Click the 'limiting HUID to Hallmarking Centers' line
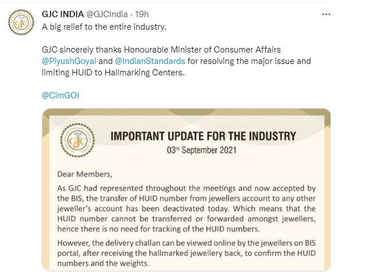The image size is (369, 276). pos(113,73)
